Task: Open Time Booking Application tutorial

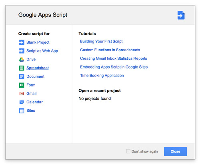Action: click(x=102, y=76)
